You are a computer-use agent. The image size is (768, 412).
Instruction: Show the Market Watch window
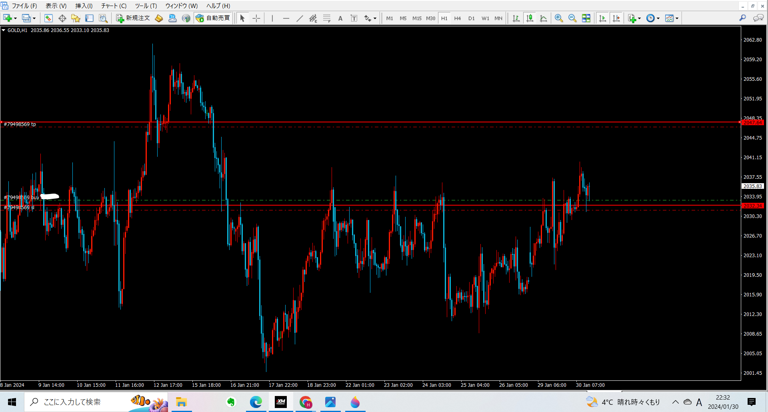[x=48, y=18]
